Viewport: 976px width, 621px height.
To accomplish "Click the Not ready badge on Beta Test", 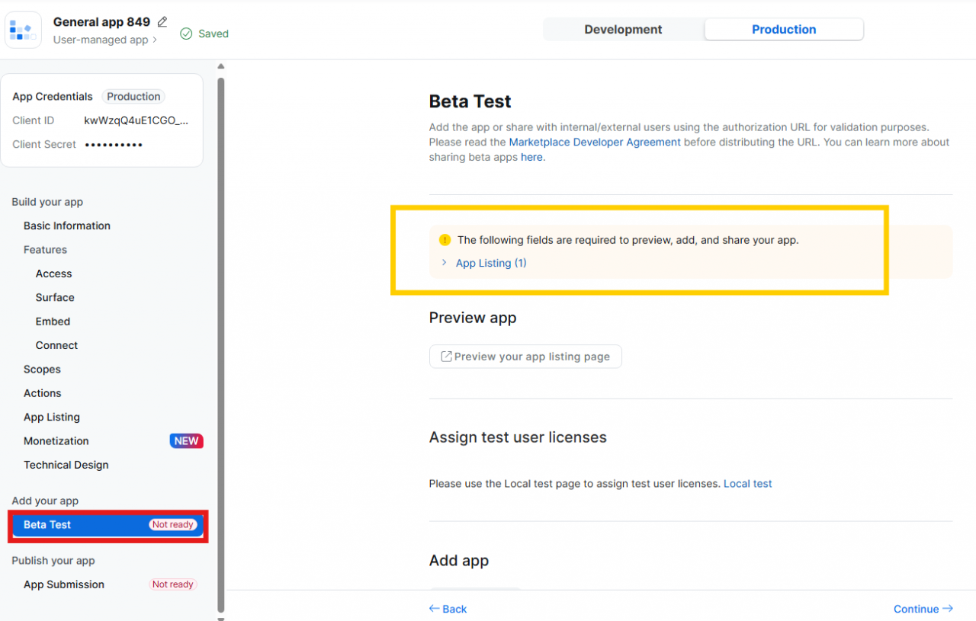I will click(x=173, y=525).
